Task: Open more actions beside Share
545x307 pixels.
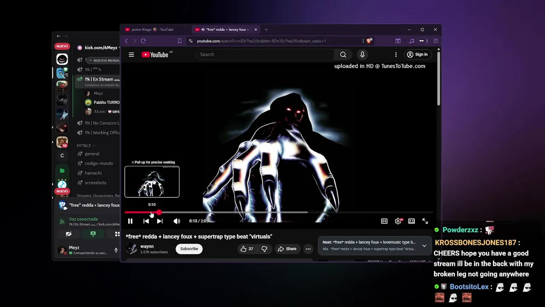Action: coord(308,249)
